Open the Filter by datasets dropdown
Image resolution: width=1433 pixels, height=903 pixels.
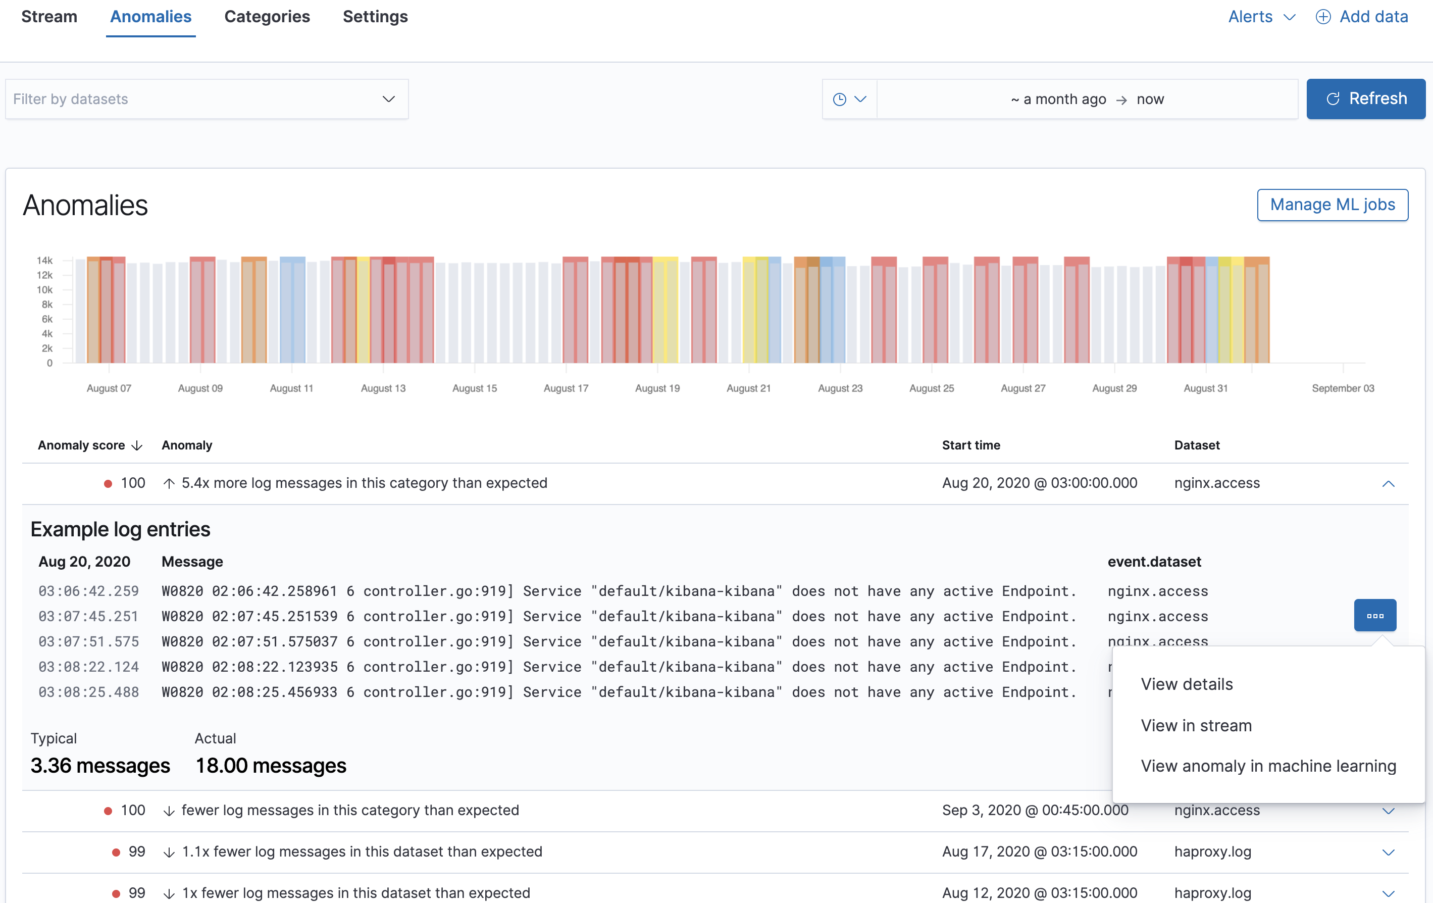pyautogui.click(x=207, y=99)
